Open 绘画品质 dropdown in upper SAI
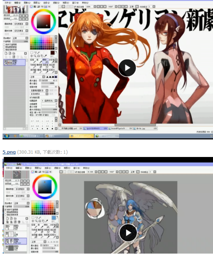The height and width of the screenshot is (262, 213). pyautogui.click(x=49, y=101)
